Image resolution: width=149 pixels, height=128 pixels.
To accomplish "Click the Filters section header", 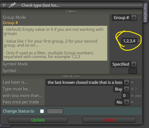I will tap(71, 12).
